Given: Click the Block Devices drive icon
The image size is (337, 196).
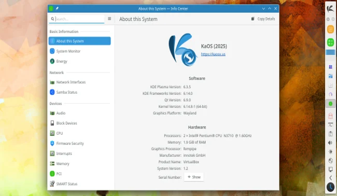Looking at the screenshot, I should (x=52, y=123).
